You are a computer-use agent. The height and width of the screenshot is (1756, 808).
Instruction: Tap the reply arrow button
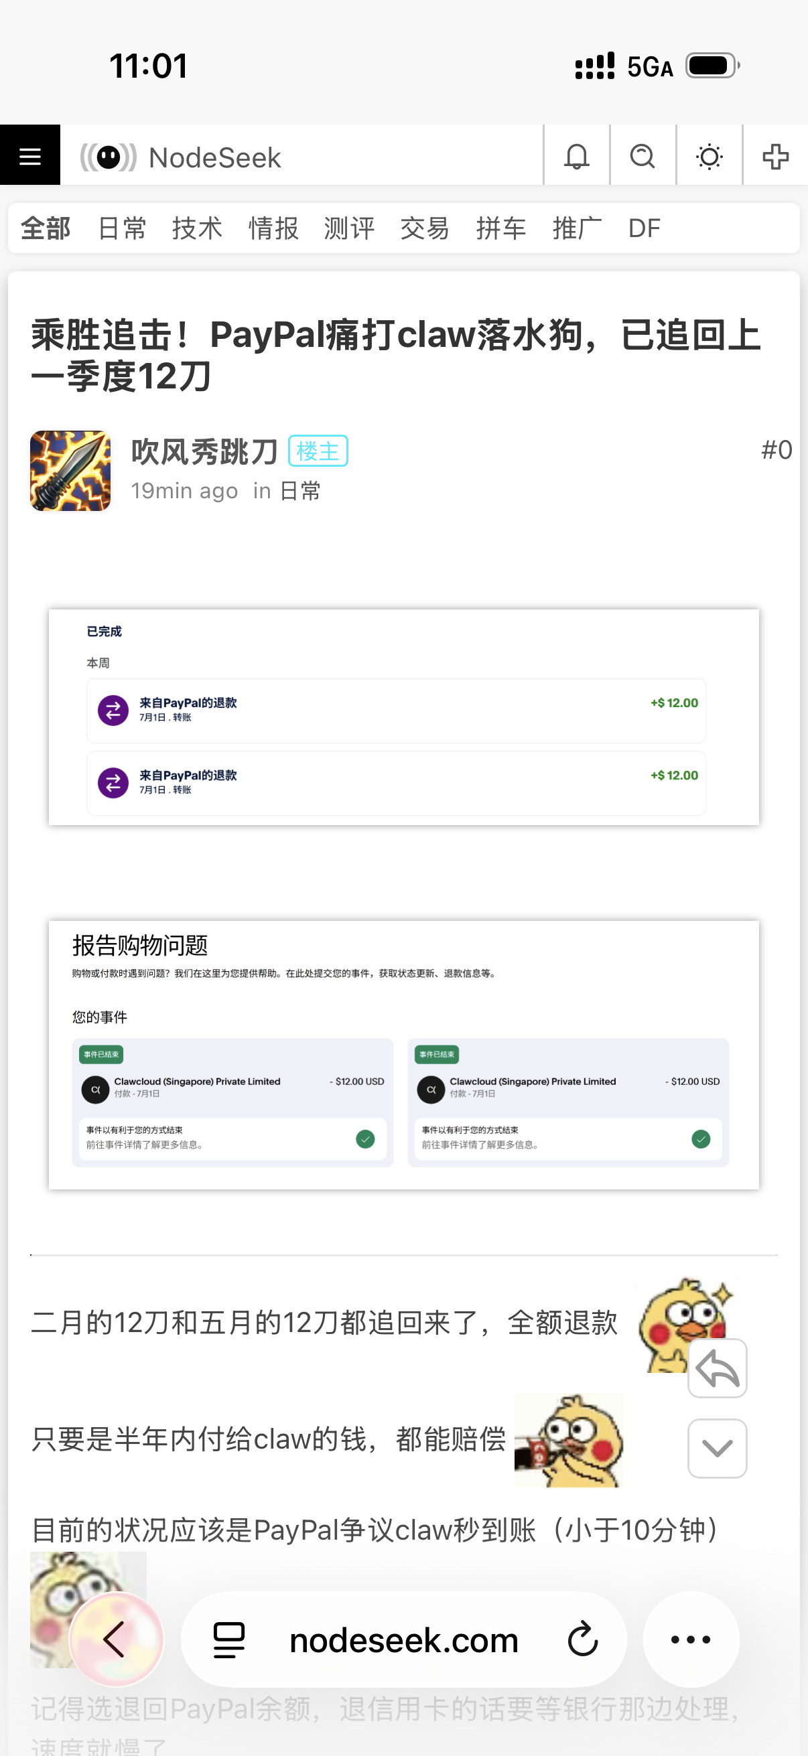click(x=718, y=1368)
